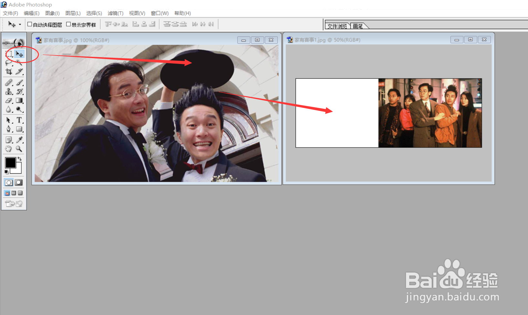Select the History Brush tool
The height and width of the screenshot is (315, 528).
(x=19, y=91)
